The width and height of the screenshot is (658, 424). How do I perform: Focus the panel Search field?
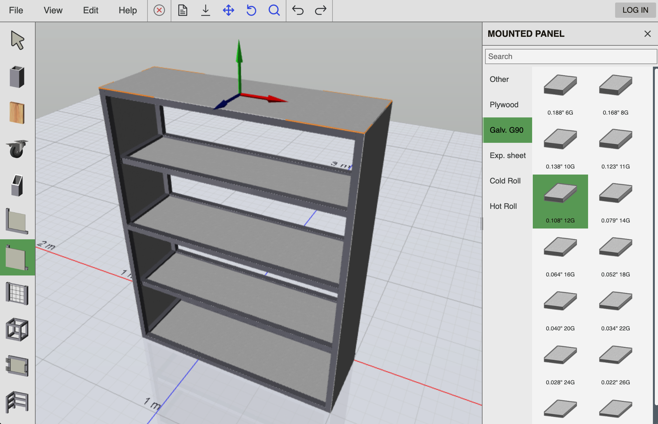(571, 56)
